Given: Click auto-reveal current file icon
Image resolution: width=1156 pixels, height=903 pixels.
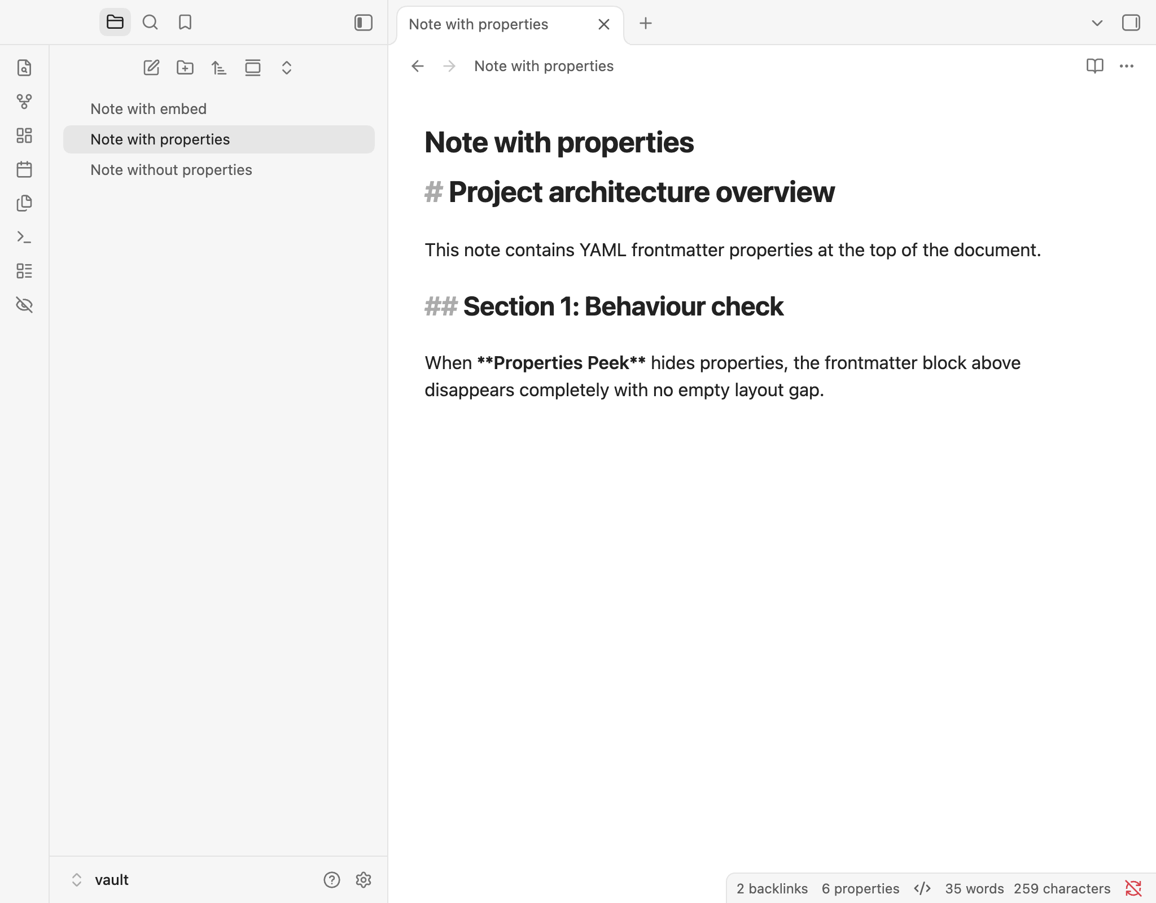Looking at the screenshot, I should [253, 68].
